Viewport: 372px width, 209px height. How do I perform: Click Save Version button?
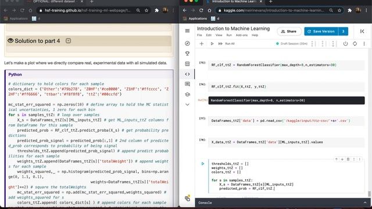(321, 31)
